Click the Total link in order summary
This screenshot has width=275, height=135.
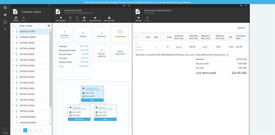click(x=61, y=66)
